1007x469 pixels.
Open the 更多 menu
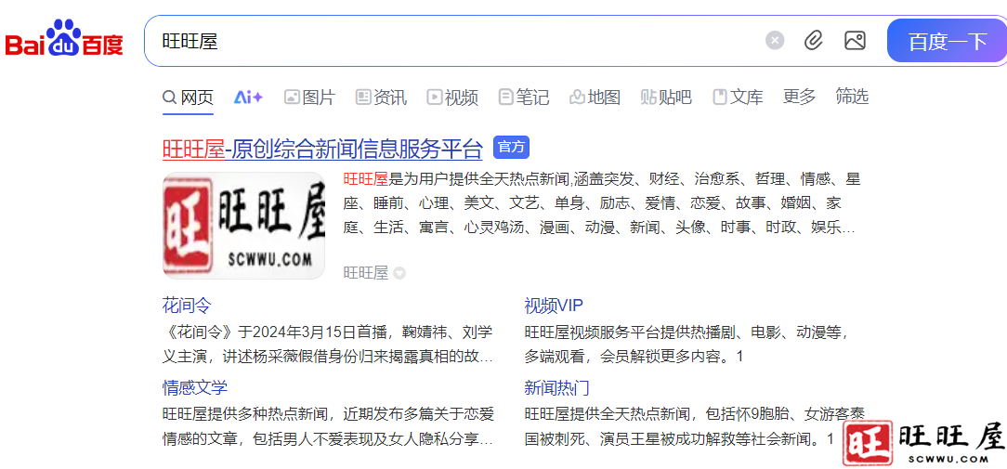pos(799,97)
